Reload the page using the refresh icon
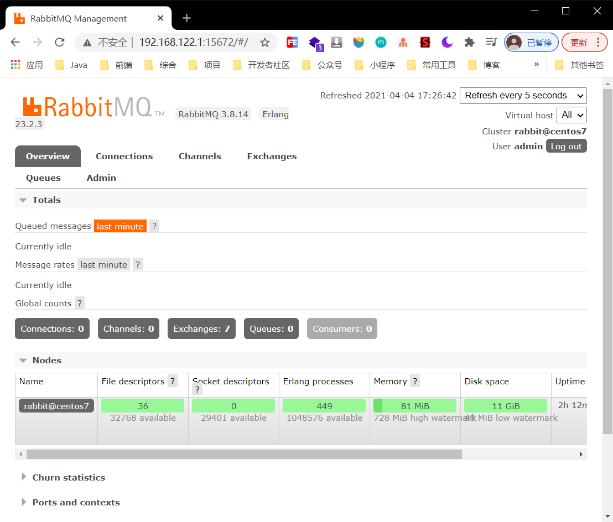The width and height of the screenshot is (613, 522). tap(60, 43)
